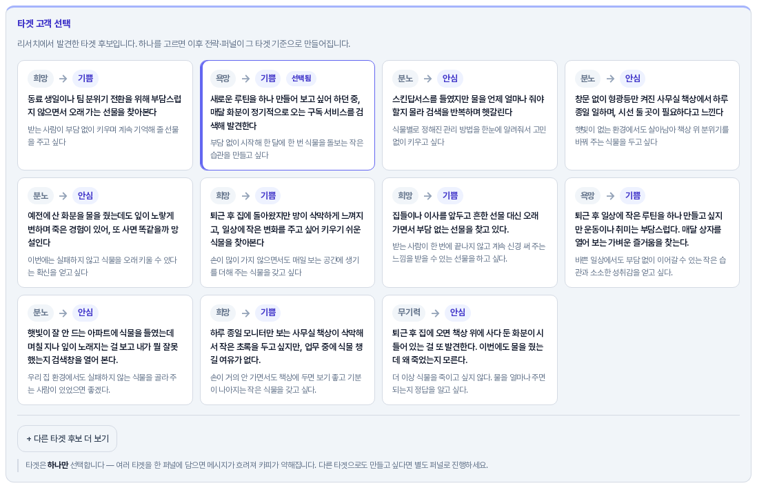Click the '희망' tag on the 집들이나 이사 card
757x488 pixels.
[405, 196]
